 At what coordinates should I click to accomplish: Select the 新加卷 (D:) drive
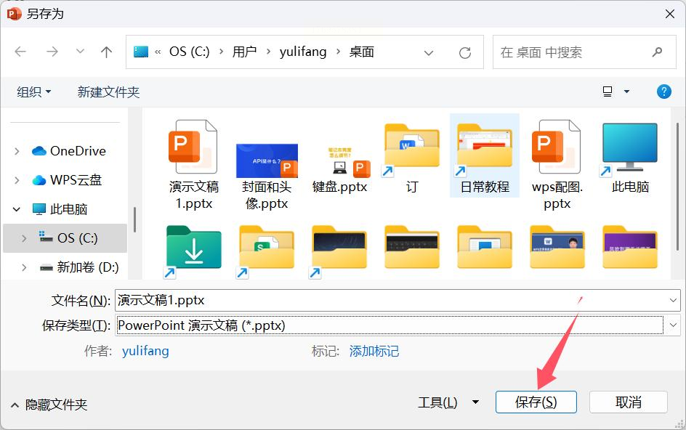(80, 267)
